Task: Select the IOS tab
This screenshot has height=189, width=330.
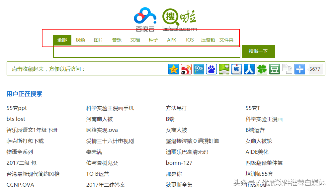Action: tap(190, 40)
